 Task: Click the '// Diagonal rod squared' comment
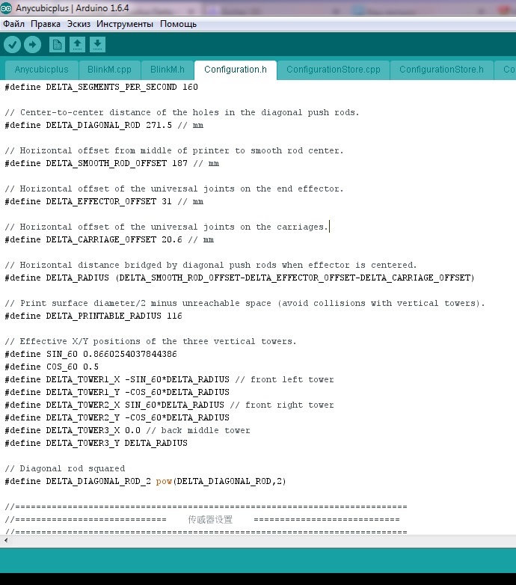click(x=64, y=468)
